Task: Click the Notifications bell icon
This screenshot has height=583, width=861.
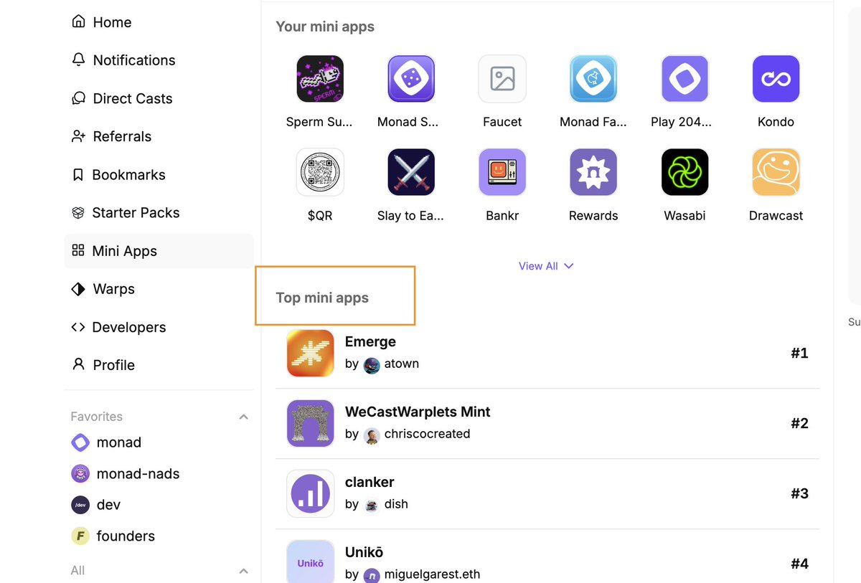Action: point(79,60)
